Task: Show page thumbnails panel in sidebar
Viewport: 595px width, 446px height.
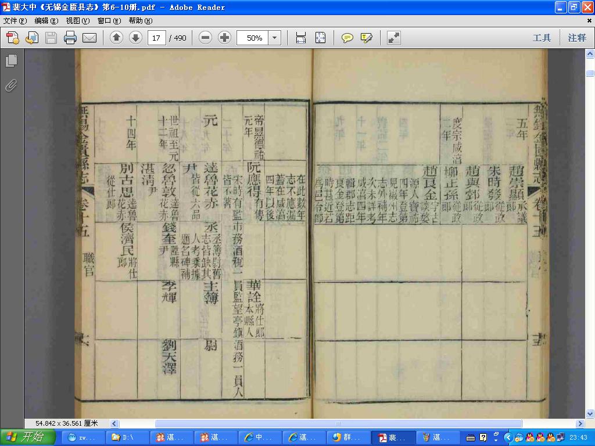Action: (12, 60)
